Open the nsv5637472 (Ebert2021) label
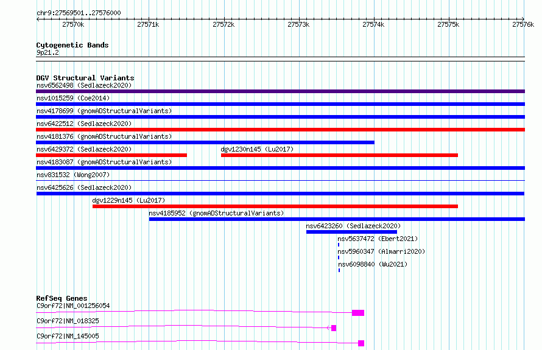The image size is (542, 350). (378, 239)
